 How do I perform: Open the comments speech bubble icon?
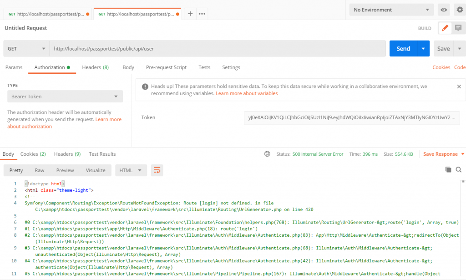coord(458,28)
